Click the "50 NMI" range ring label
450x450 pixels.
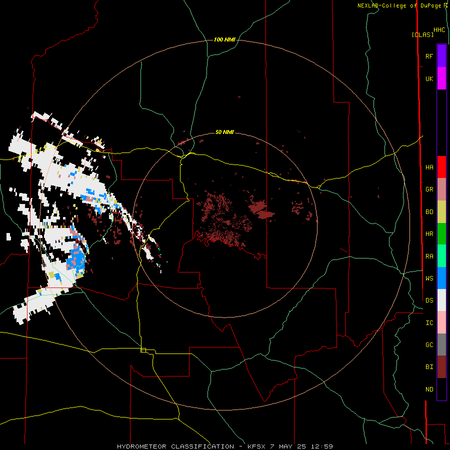click(x=224, y=132)
